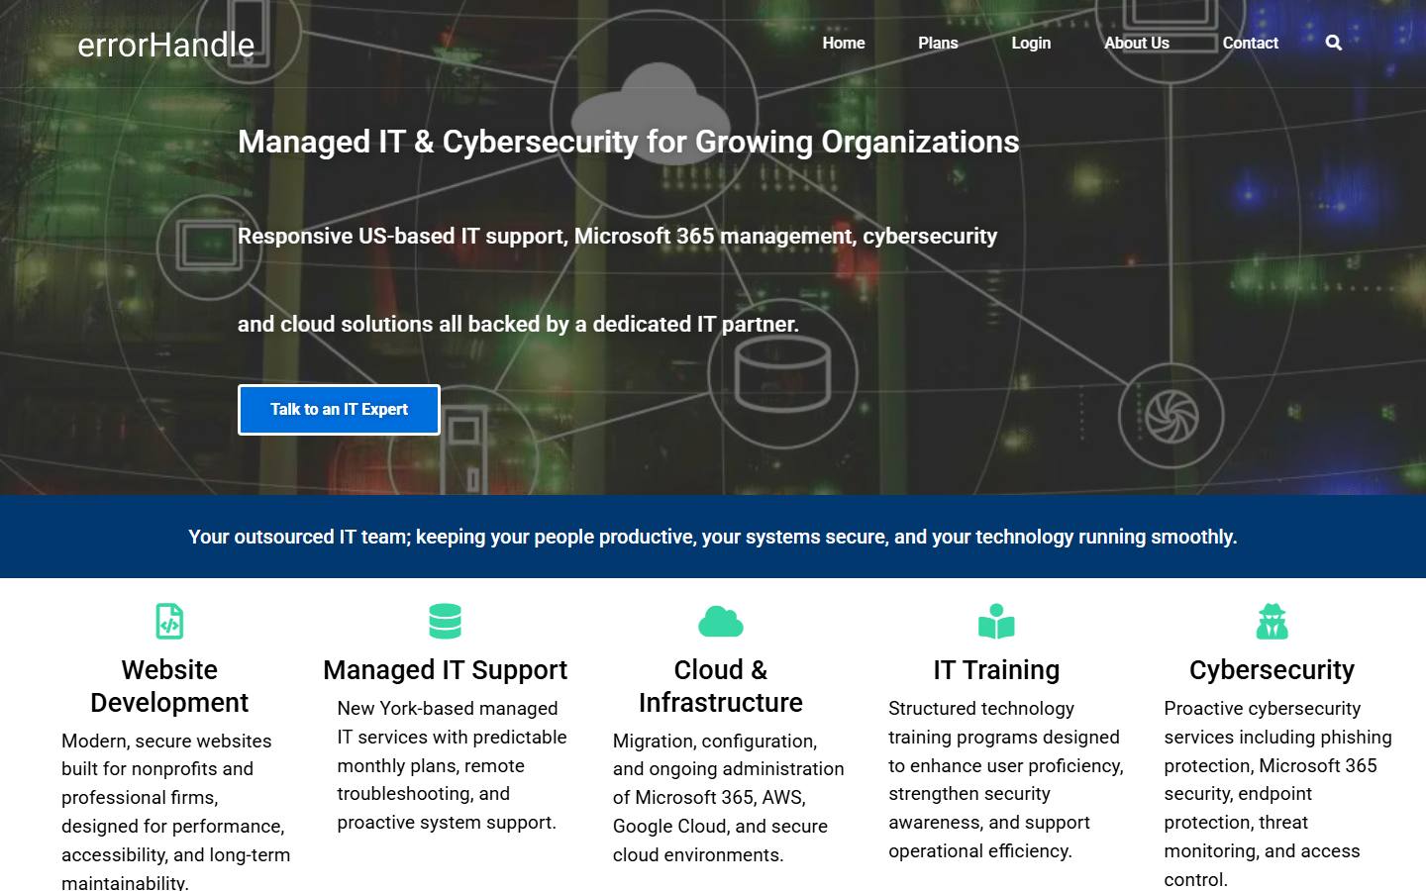1426x891 pixels.
Task: Click the IT Training heading
Action: [996, 670]
